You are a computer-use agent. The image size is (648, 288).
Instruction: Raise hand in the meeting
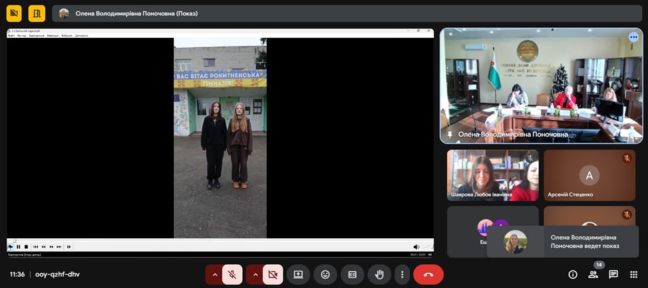coord(379,274)
